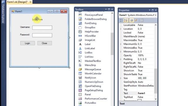Image resolution: width=188 pixels, height=106 pixels.
Task: Select the MenuStrip control icon
Action: coord(80,65)
